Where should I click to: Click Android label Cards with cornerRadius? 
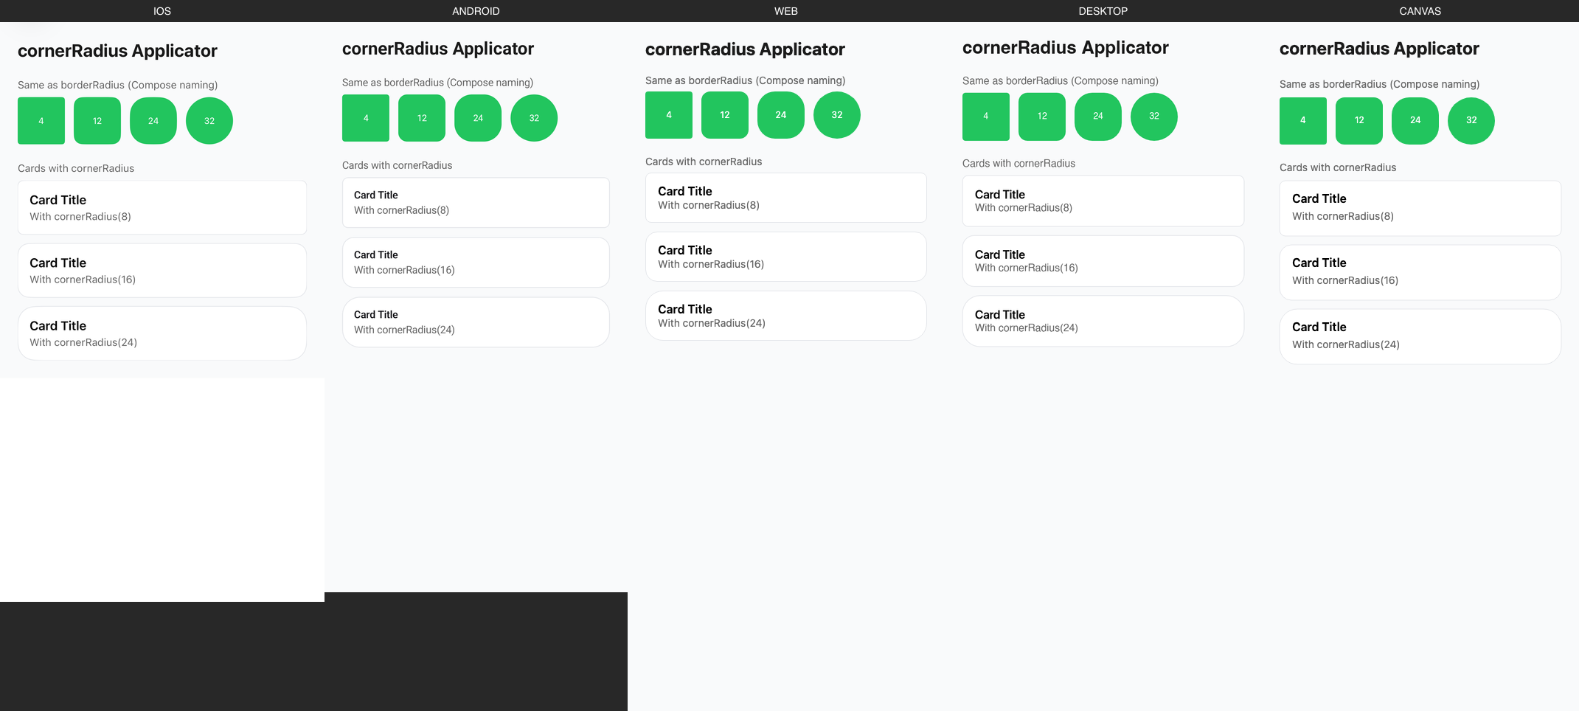click(x=398, y=165)
